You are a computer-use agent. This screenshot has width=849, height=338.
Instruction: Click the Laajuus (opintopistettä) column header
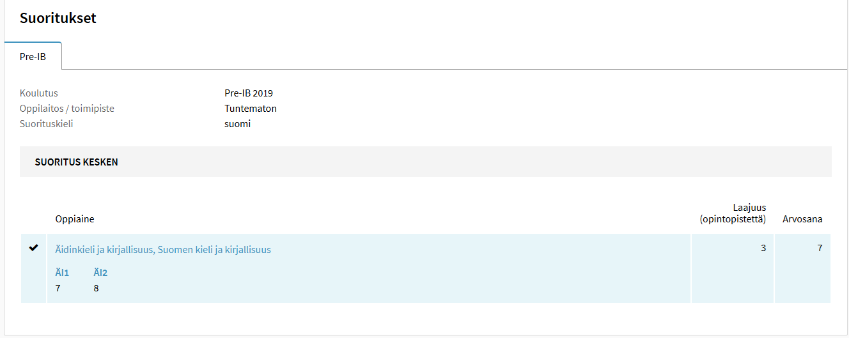(x=733, y=213)
